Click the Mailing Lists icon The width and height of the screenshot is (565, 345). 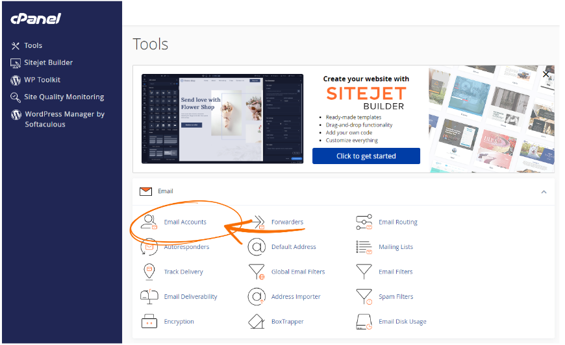point(364,247)
